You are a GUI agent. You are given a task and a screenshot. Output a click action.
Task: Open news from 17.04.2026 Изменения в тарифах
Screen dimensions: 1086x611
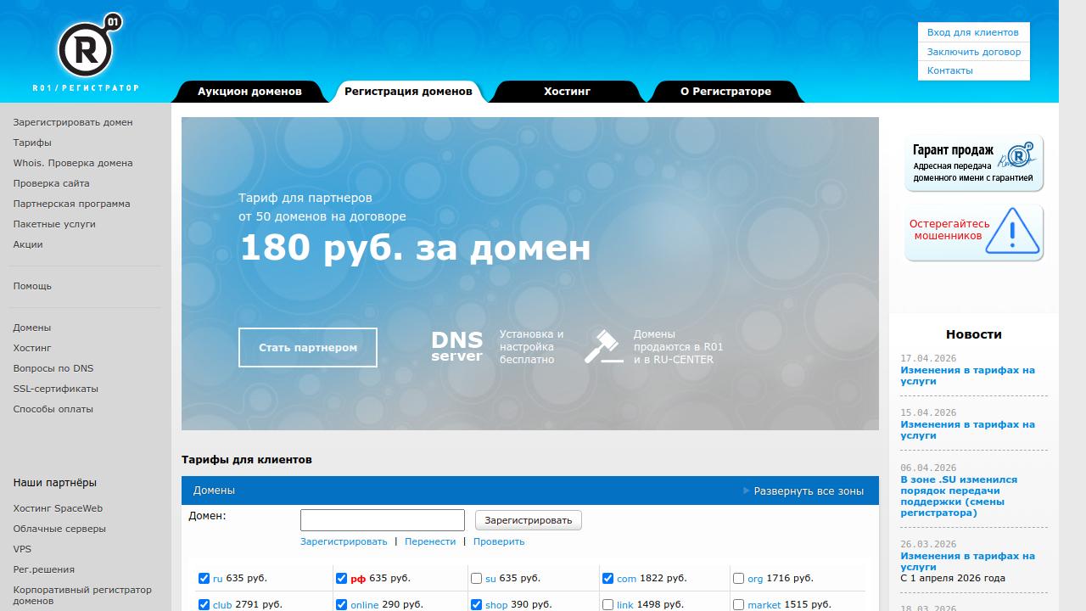pos(967,376)
